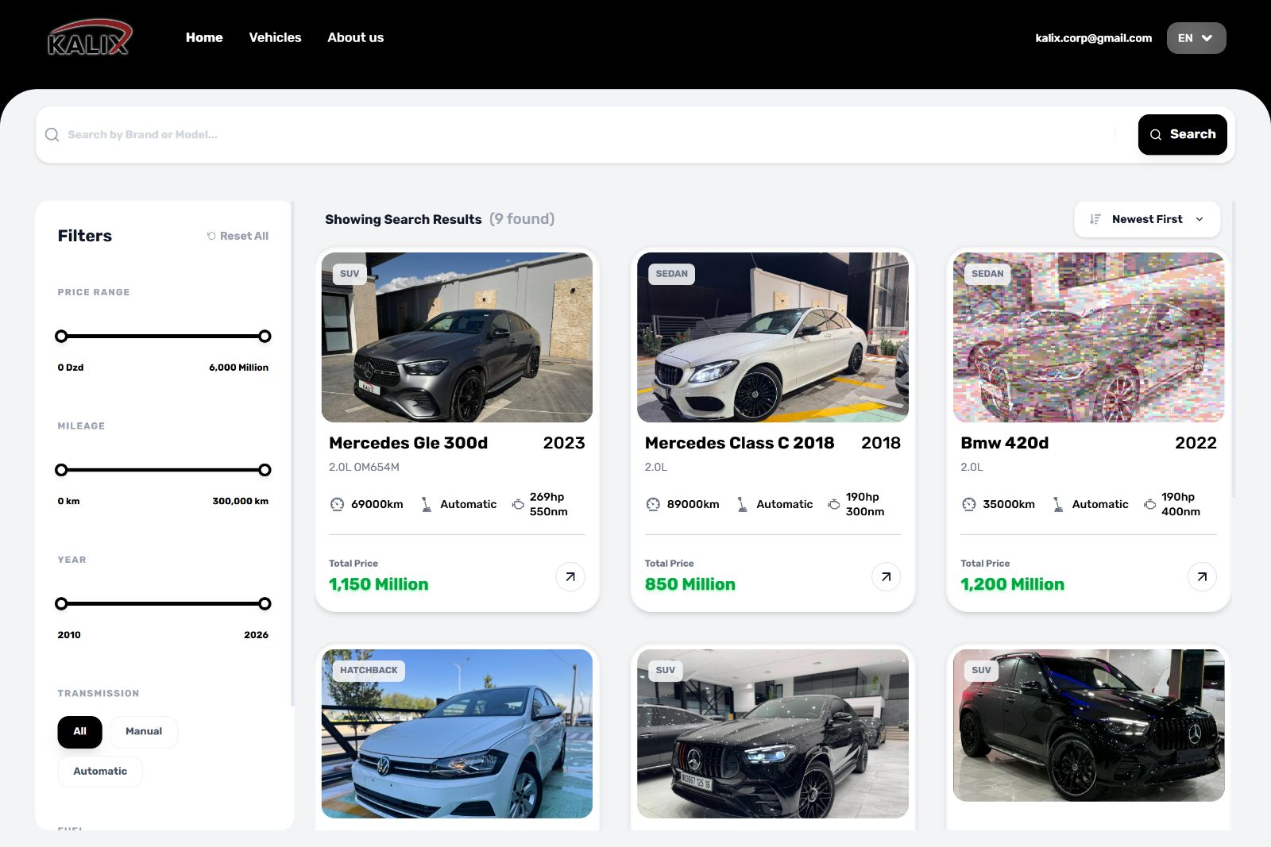This screenshot has height=847, width=1271.
Task: Click gearshift icon on Mercedes Class C card
Action: point(742,504)
